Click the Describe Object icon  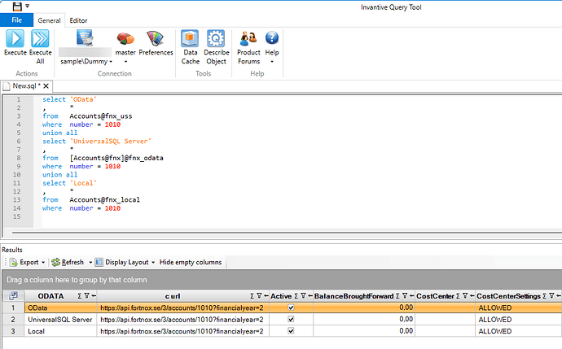coord(217,39)
